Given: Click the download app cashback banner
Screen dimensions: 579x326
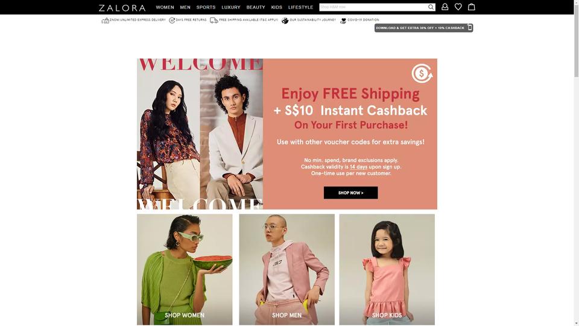Looking at the screenshot, I should pyautogui.click(x=423, y=28).
